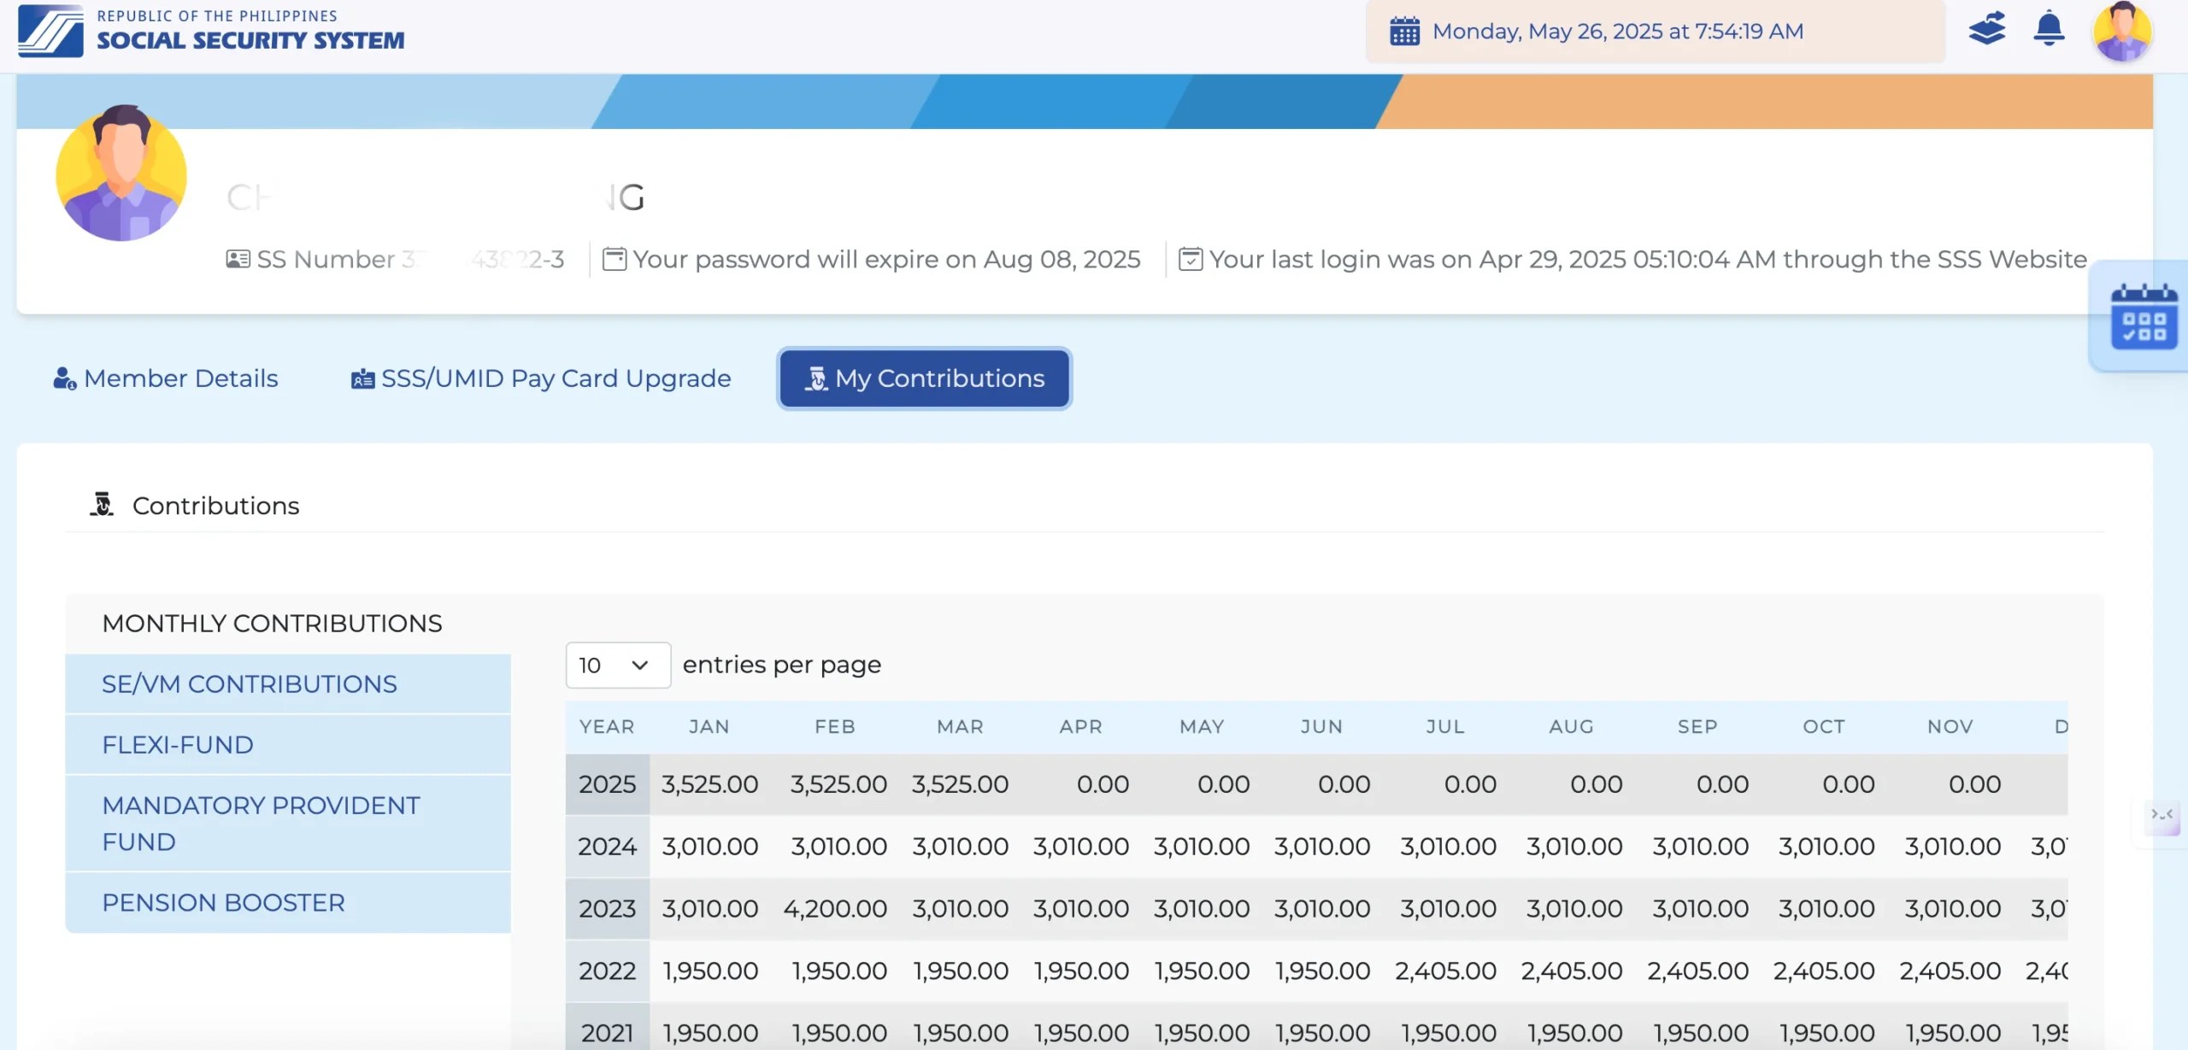Screen dimensions: 2188x1050
Task: Click the user avatar in top-right corner
Action: point(2121,32)
